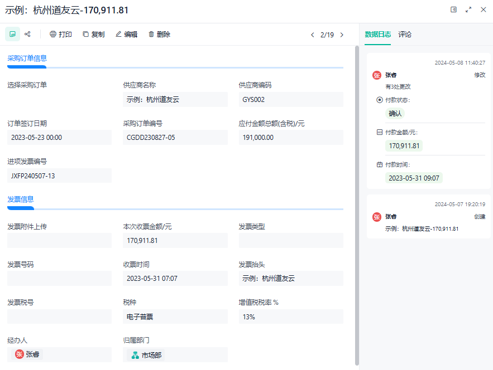The width and height of the screenshot is (493, 370).
Task: Click the 创建 action label in log
Action: tap(480, 217)
